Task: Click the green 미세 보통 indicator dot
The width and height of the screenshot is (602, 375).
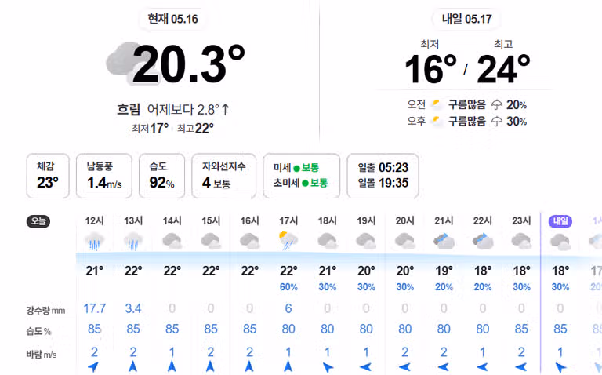Action: (x=296, y=169)
